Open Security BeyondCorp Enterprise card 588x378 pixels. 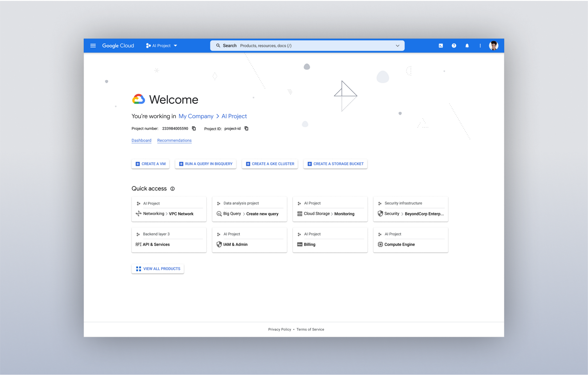click(411, 209)
